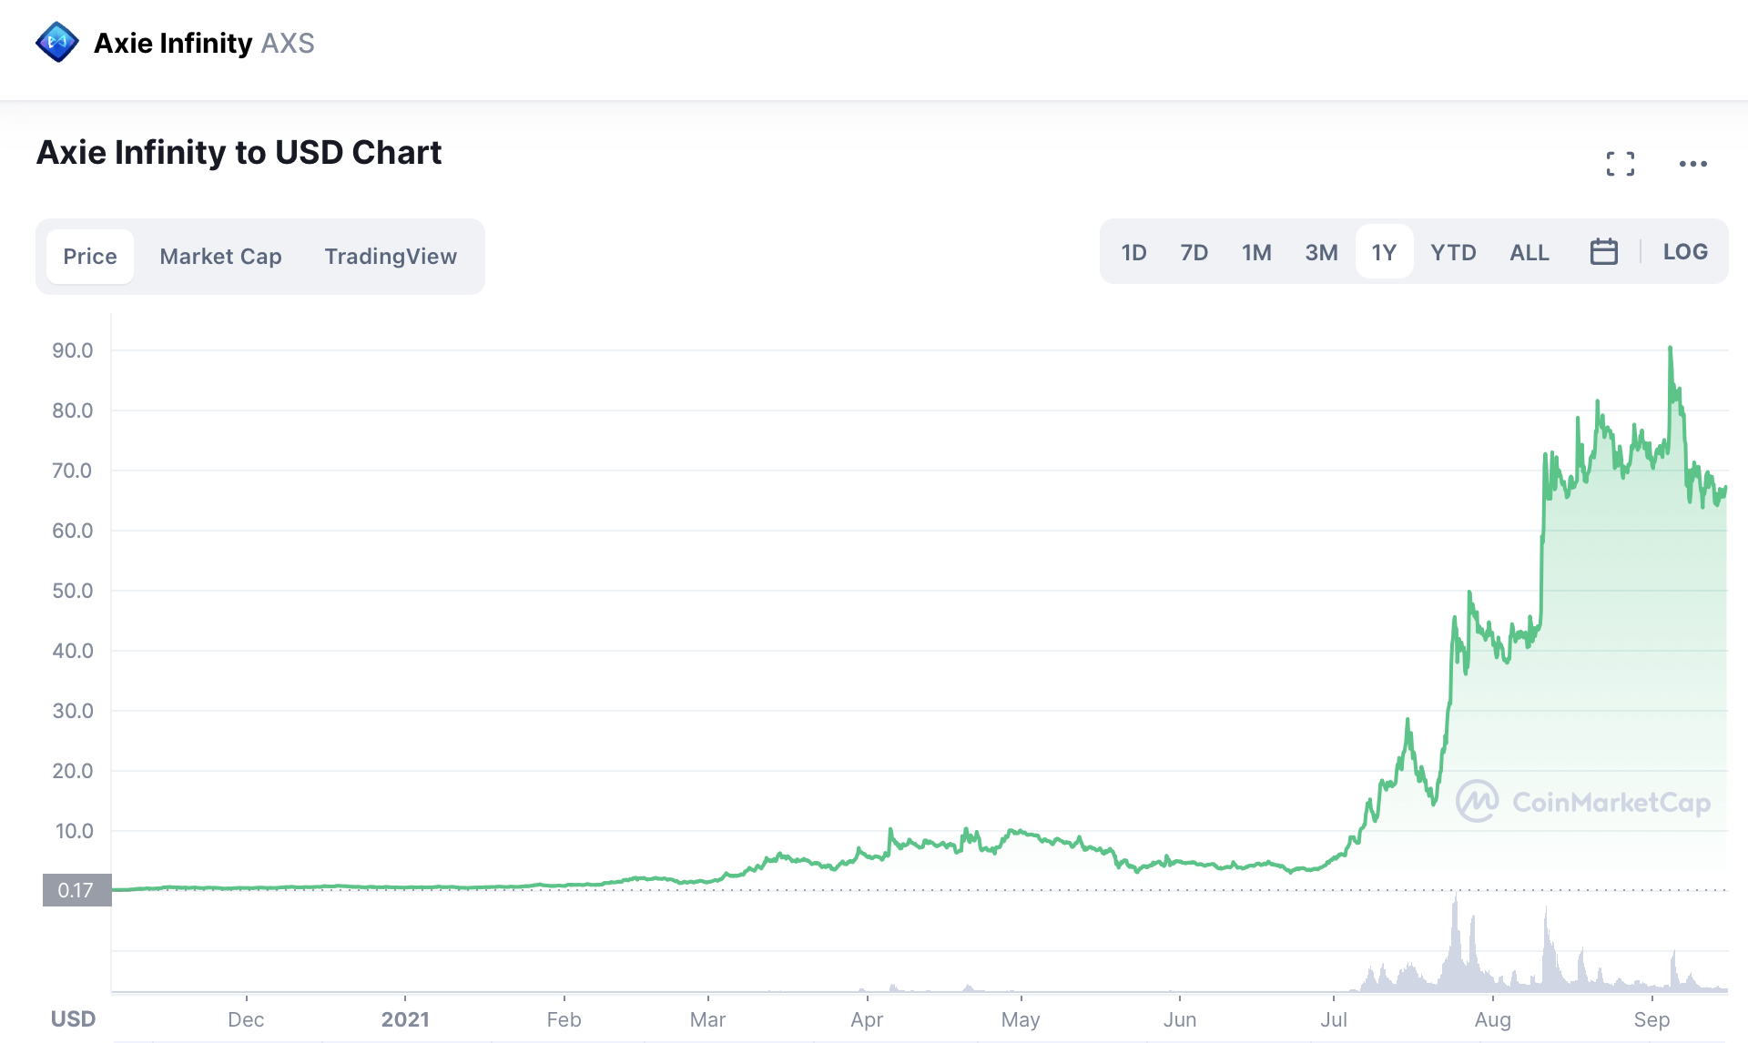Image resolution: width=1748 pixels, height=1043 pixels.
Task: Switch to the Market Cap tab
Action: pyautogui.click(x=220, y=257)
